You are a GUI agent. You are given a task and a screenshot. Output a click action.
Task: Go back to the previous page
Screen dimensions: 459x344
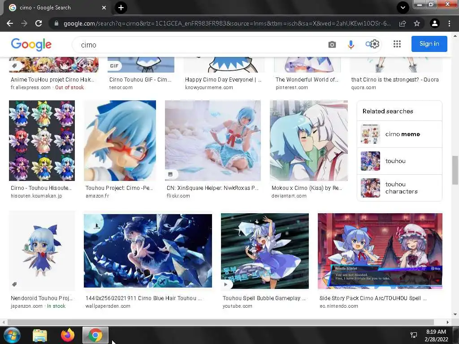10,23
